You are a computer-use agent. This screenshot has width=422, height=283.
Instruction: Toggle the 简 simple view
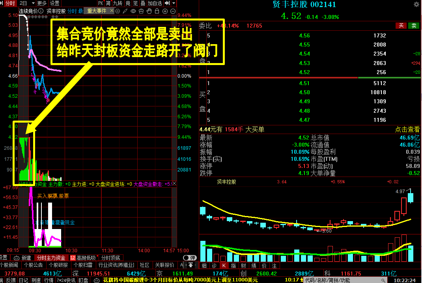point(108,3)
